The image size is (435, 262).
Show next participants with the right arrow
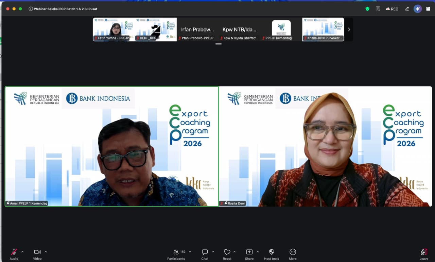coord(349,30)
